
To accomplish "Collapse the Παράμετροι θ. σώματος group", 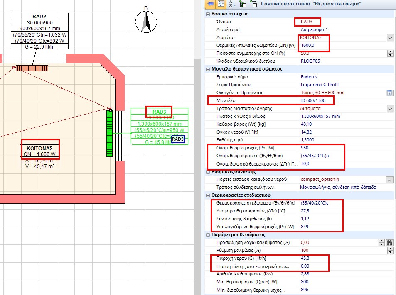I will (x=208, y=235).
